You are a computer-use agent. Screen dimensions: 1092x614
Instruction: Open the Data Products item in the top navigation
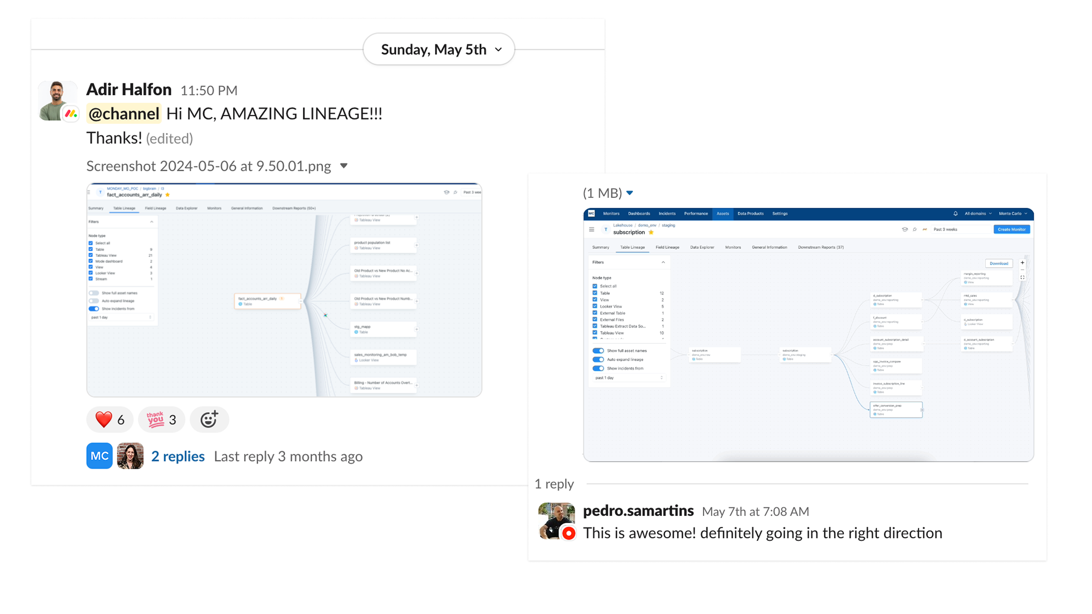[750, 213]
